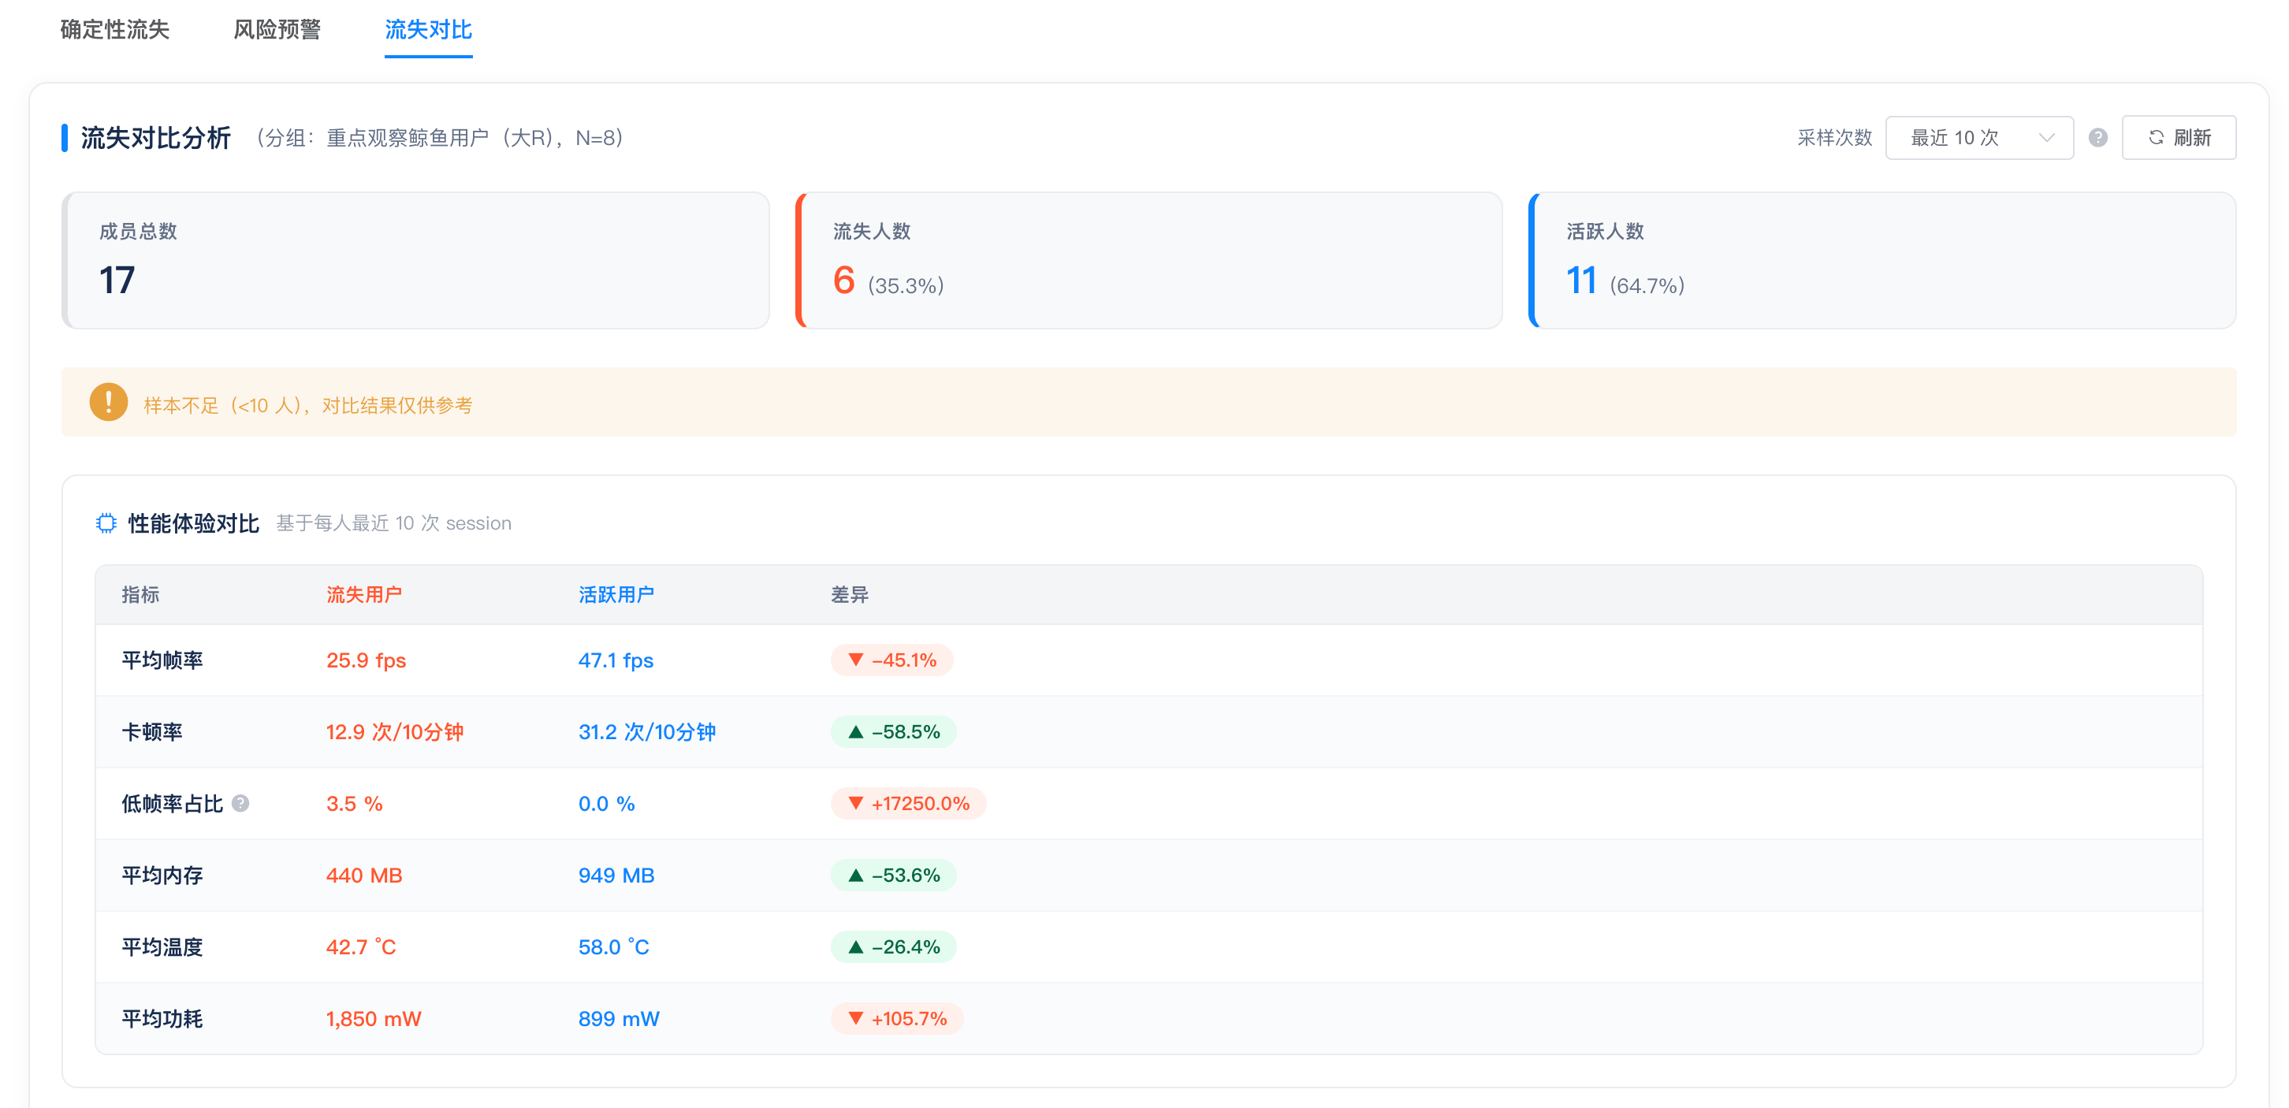Select the 流失对比 tab
2289x1108 pixels.
(x=428, y=29)
